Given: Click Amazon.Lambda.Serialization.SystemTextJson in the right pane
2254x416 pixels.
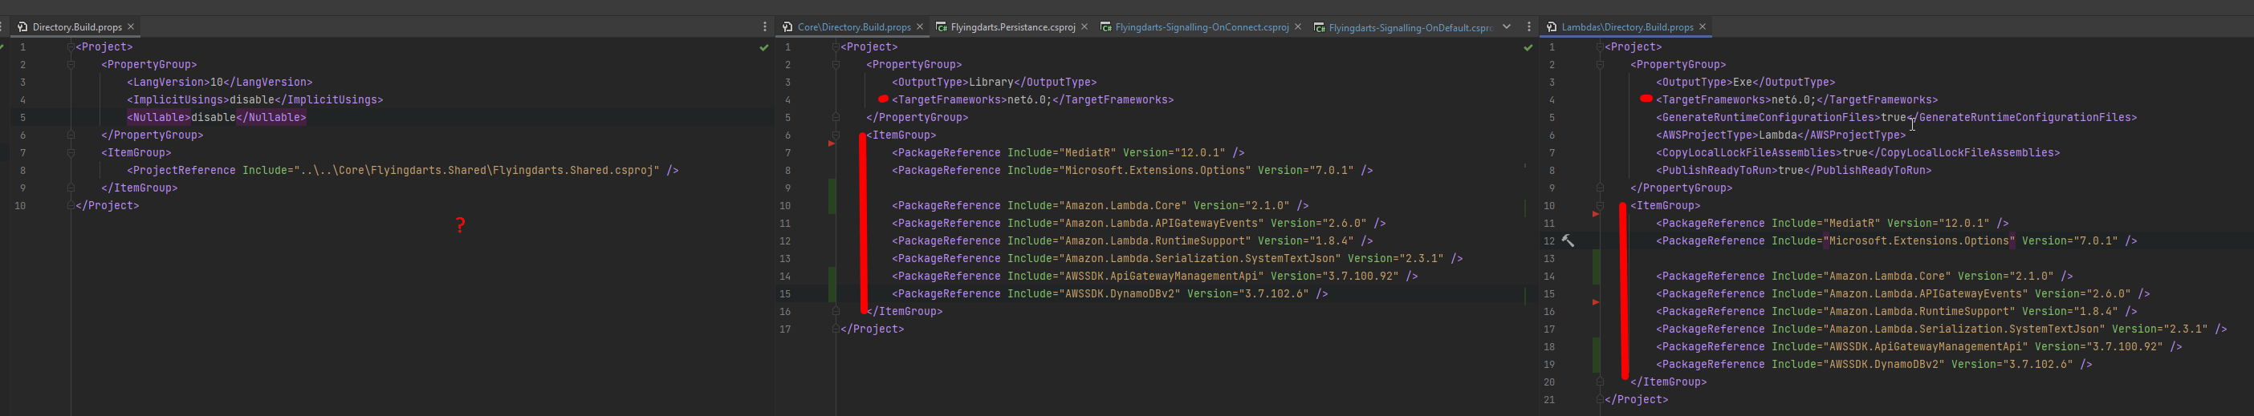Looking at the screenshot, I should click(1941, 329).
